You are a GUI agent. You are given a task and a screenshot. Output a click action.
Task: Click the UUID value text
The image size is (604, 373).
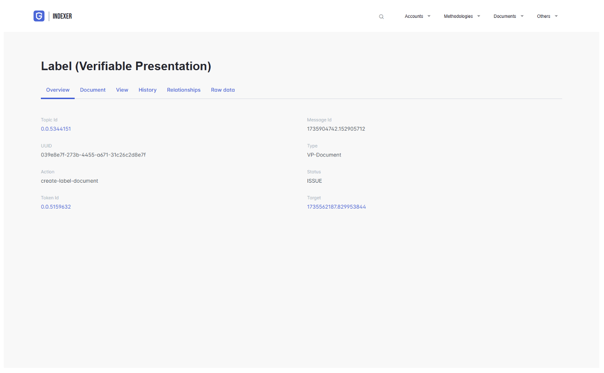coord(93,155)
